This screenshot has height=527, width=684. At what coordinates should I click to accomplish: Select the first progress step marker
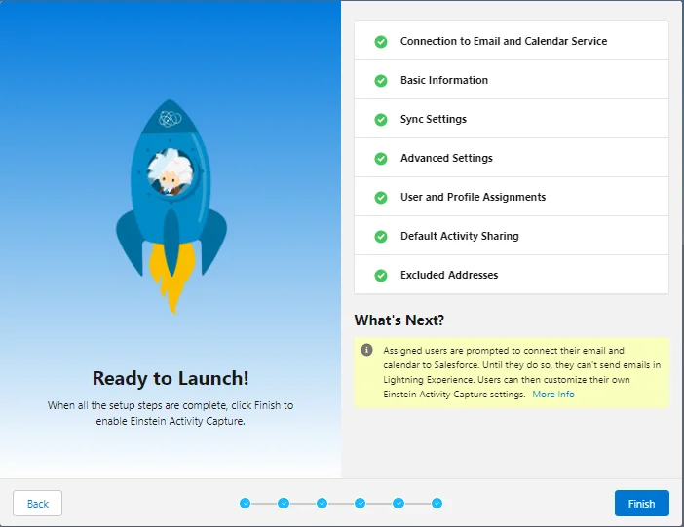pyautogui.click(x=246, y=504)
